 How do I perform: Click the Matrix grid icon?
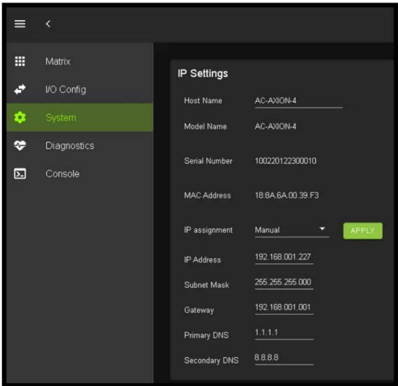(x=20, y=61)
